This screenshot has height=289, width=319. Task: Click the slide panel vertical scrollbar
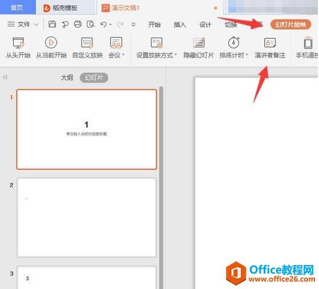pyautogui.click(x=161, y=187)
